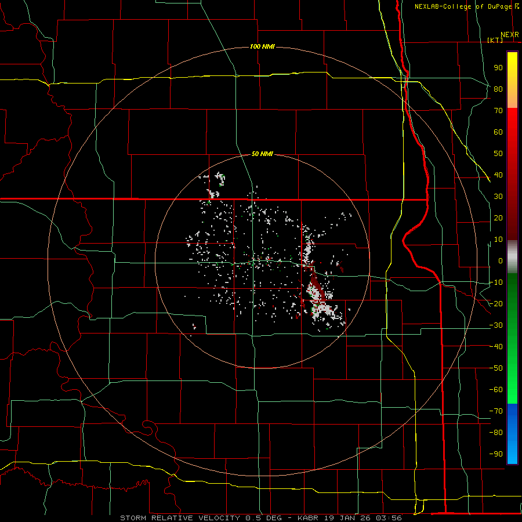This screenshot has height=522, width=522.
Task: Click the '100 NMI' range ring label
Action: tap(262, 46)
